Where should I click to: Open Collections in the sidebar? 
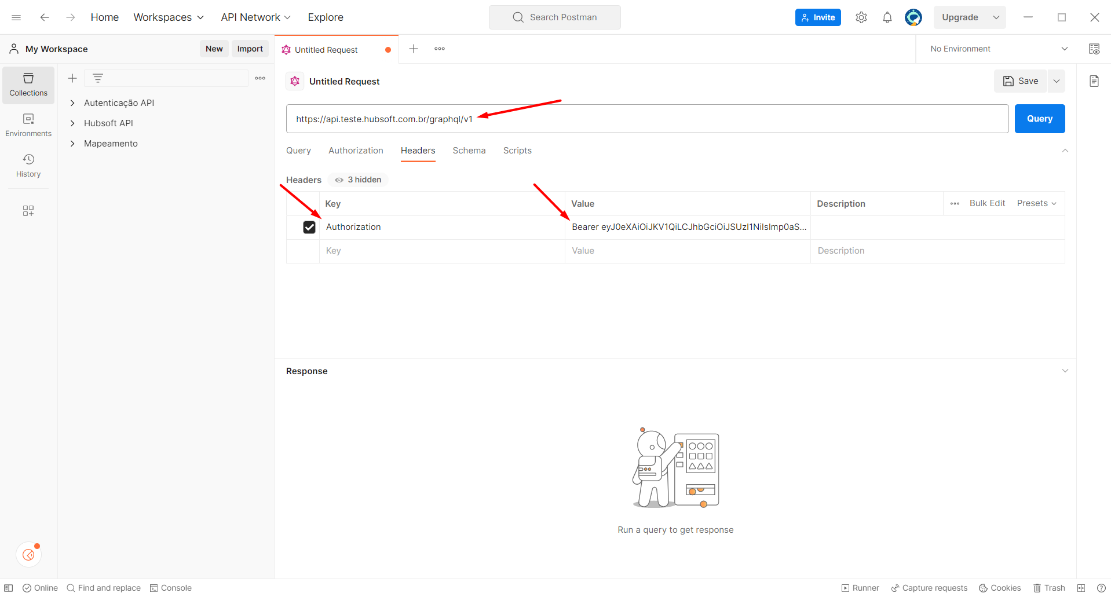click(x=28, y=85)
